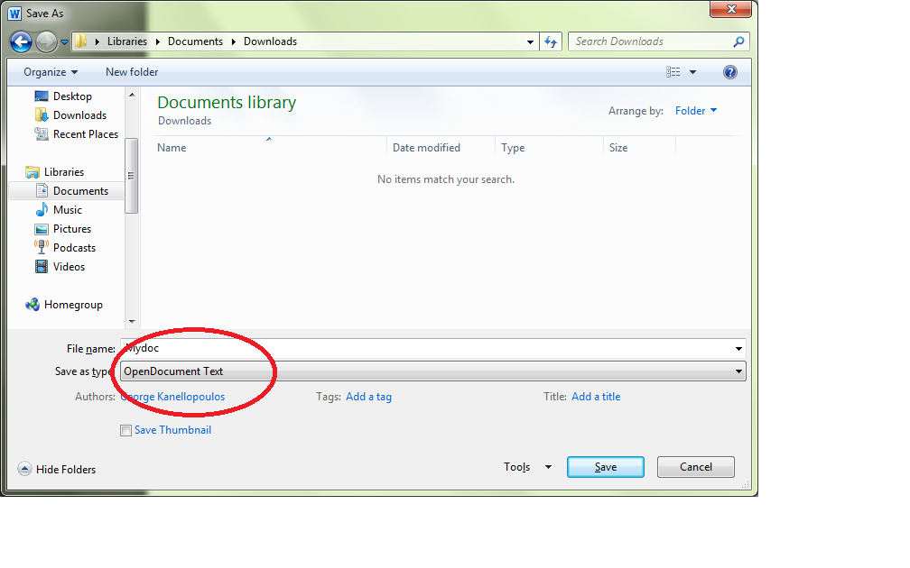Viewport: 910px width, 568px height.
Task: Select Libraries in the address breadcrumb
Action: (127, 41)
